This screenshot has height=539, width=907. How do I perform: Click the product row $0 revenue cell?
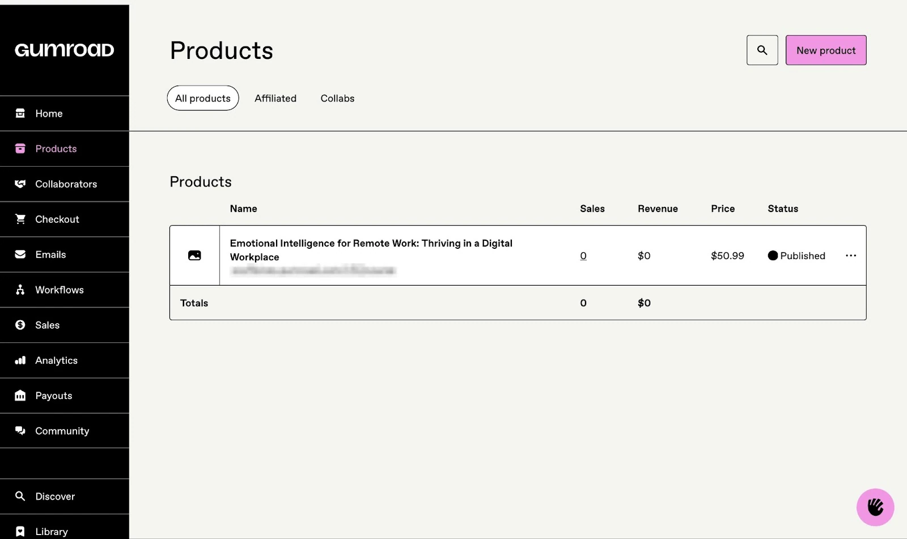pos(644,256)
